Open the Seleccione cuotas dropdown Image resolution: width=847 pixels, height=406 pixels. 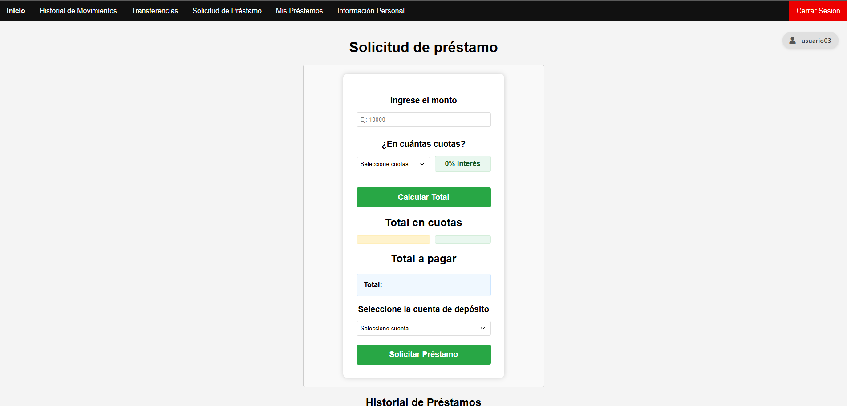click(393, 164)
